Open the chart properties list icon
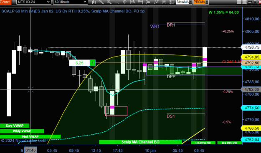Image resolution: width=261 pixels, height=153 pixels. pyautogui.click(x=172, y=2)
